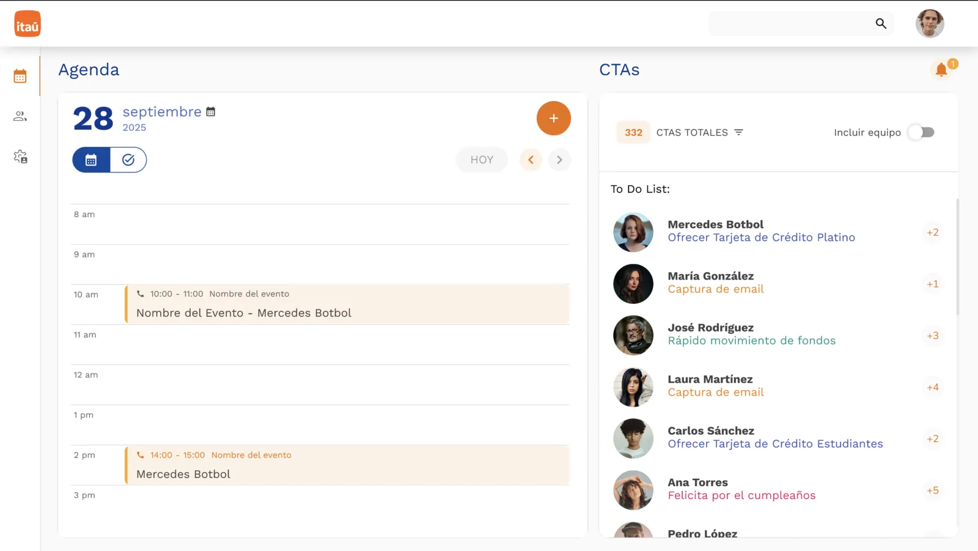Open the user settings gear icon in sidebar
This screenshot has height=551, width=978.
tap(20, 157)
